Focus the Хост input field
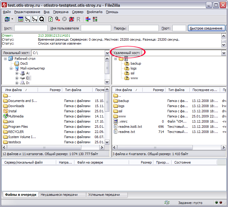Viewport: 228px width, 207px height. coord(31,28)
